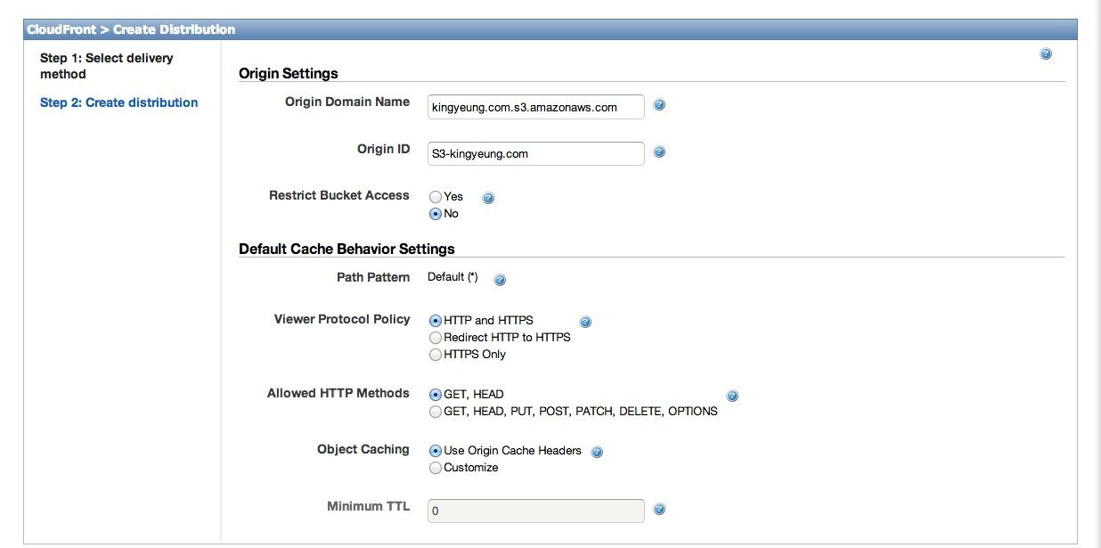The height and width of the screenshot is (548, 1101).
Task: Go to Step 2: Create distribution
Action: click(x=119, y=102)
